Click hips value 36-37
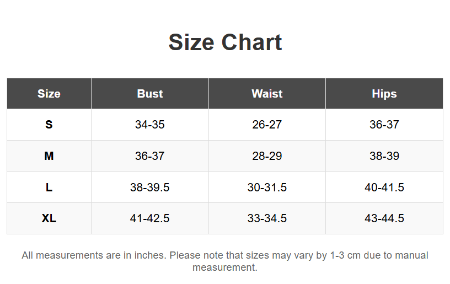Image resolution: width=450 pixels, height=284 pixels. tap(384, 125)
